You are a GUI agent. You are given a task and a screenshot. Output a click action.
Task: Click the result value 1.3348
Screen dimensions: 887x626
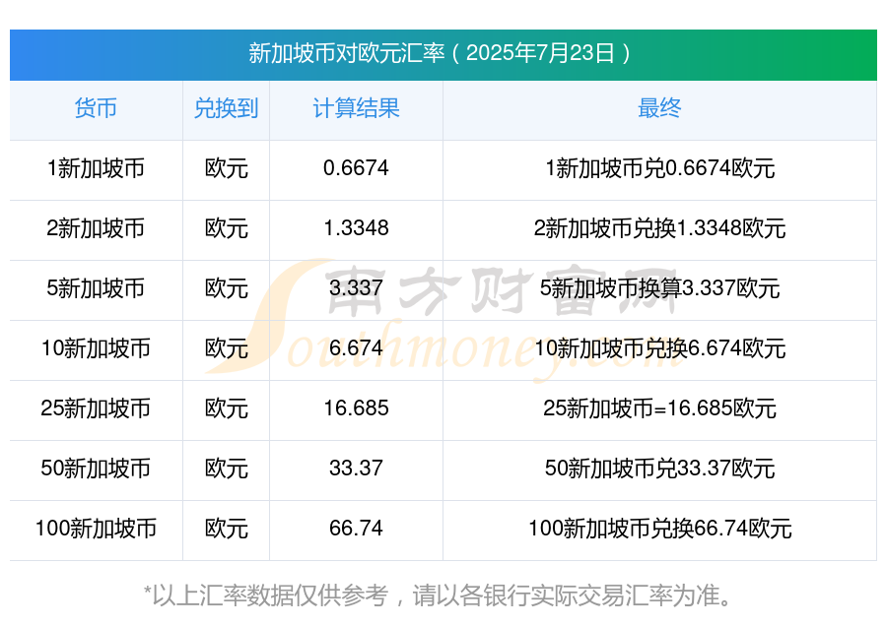pos(356,227)
